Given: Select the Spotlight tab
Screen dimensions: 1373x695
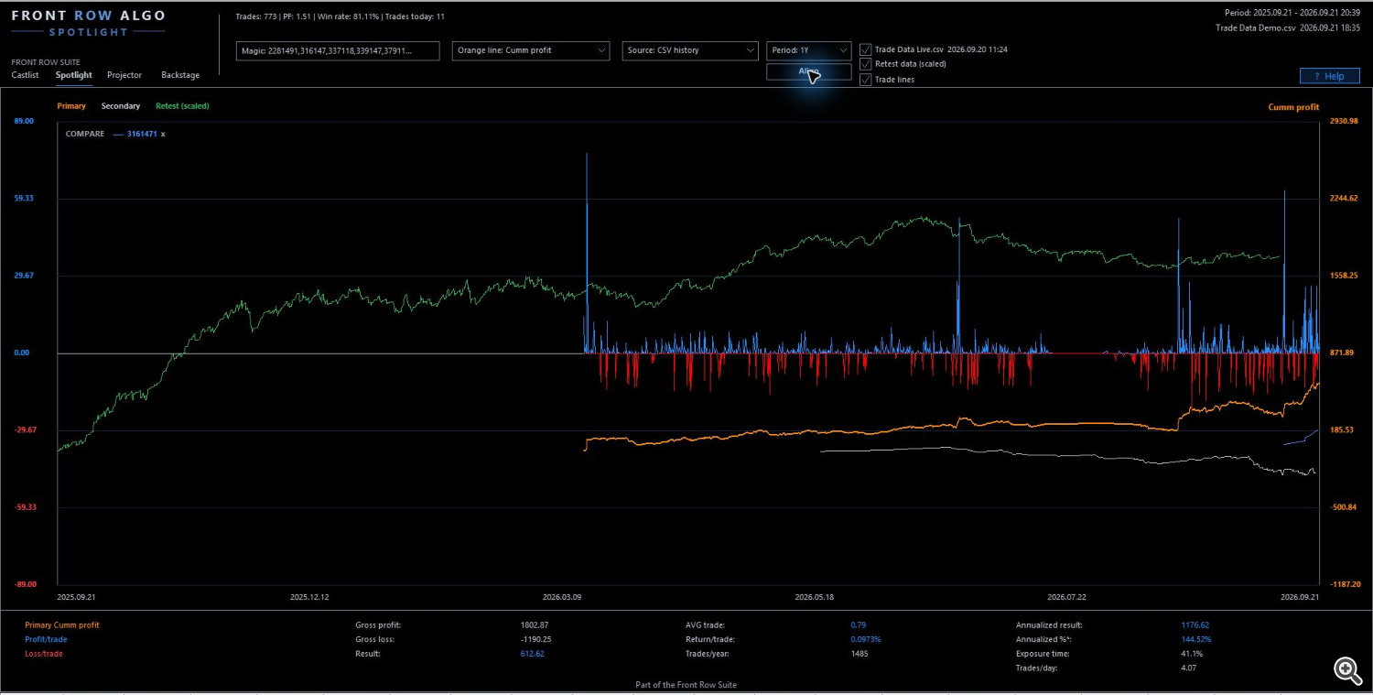Looking at the screenshot, I should (x=74, y=75).
